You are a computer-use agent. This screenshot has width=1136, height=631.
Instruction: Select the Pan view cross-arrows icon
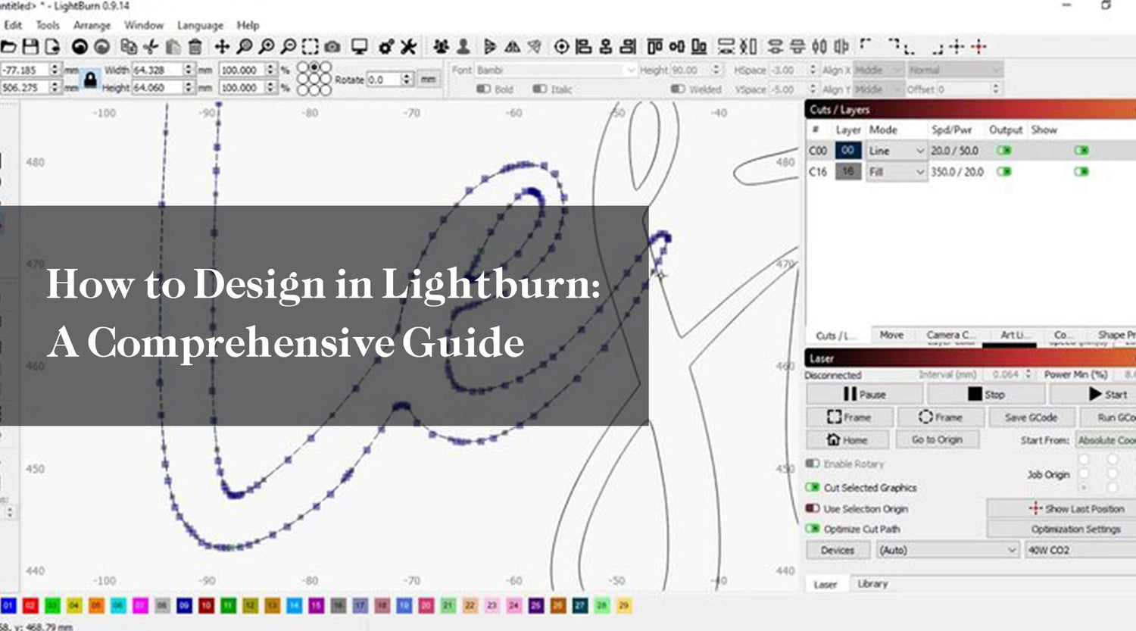click(x=222, y=47)
